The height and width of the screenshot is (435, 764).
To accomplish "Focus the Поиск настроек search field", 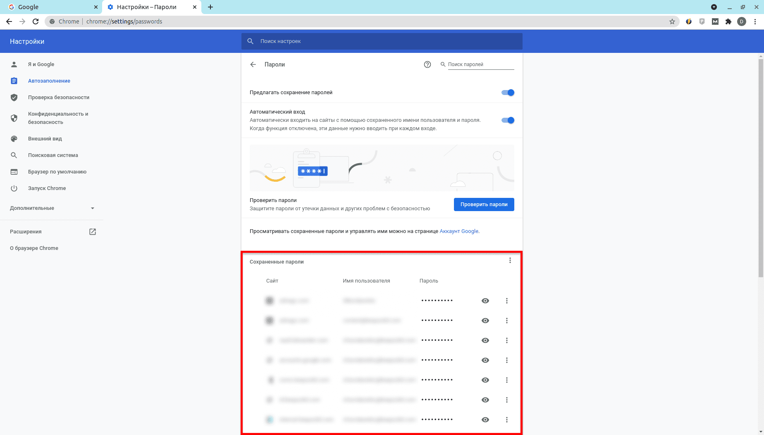I will [x=382, y=41].
